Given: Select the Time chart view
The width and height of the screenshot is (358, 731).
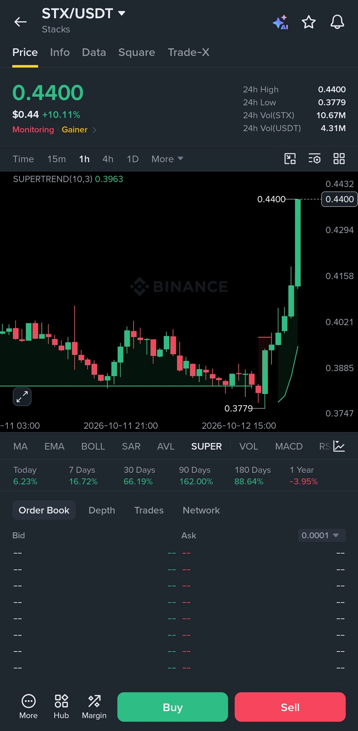Looking at the screenshot, I should point(23,159).
